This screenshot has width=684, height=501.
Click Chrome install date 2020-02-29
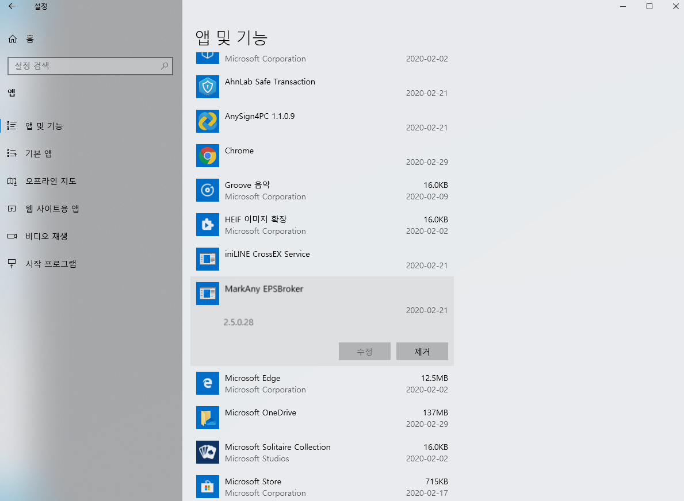427,162
